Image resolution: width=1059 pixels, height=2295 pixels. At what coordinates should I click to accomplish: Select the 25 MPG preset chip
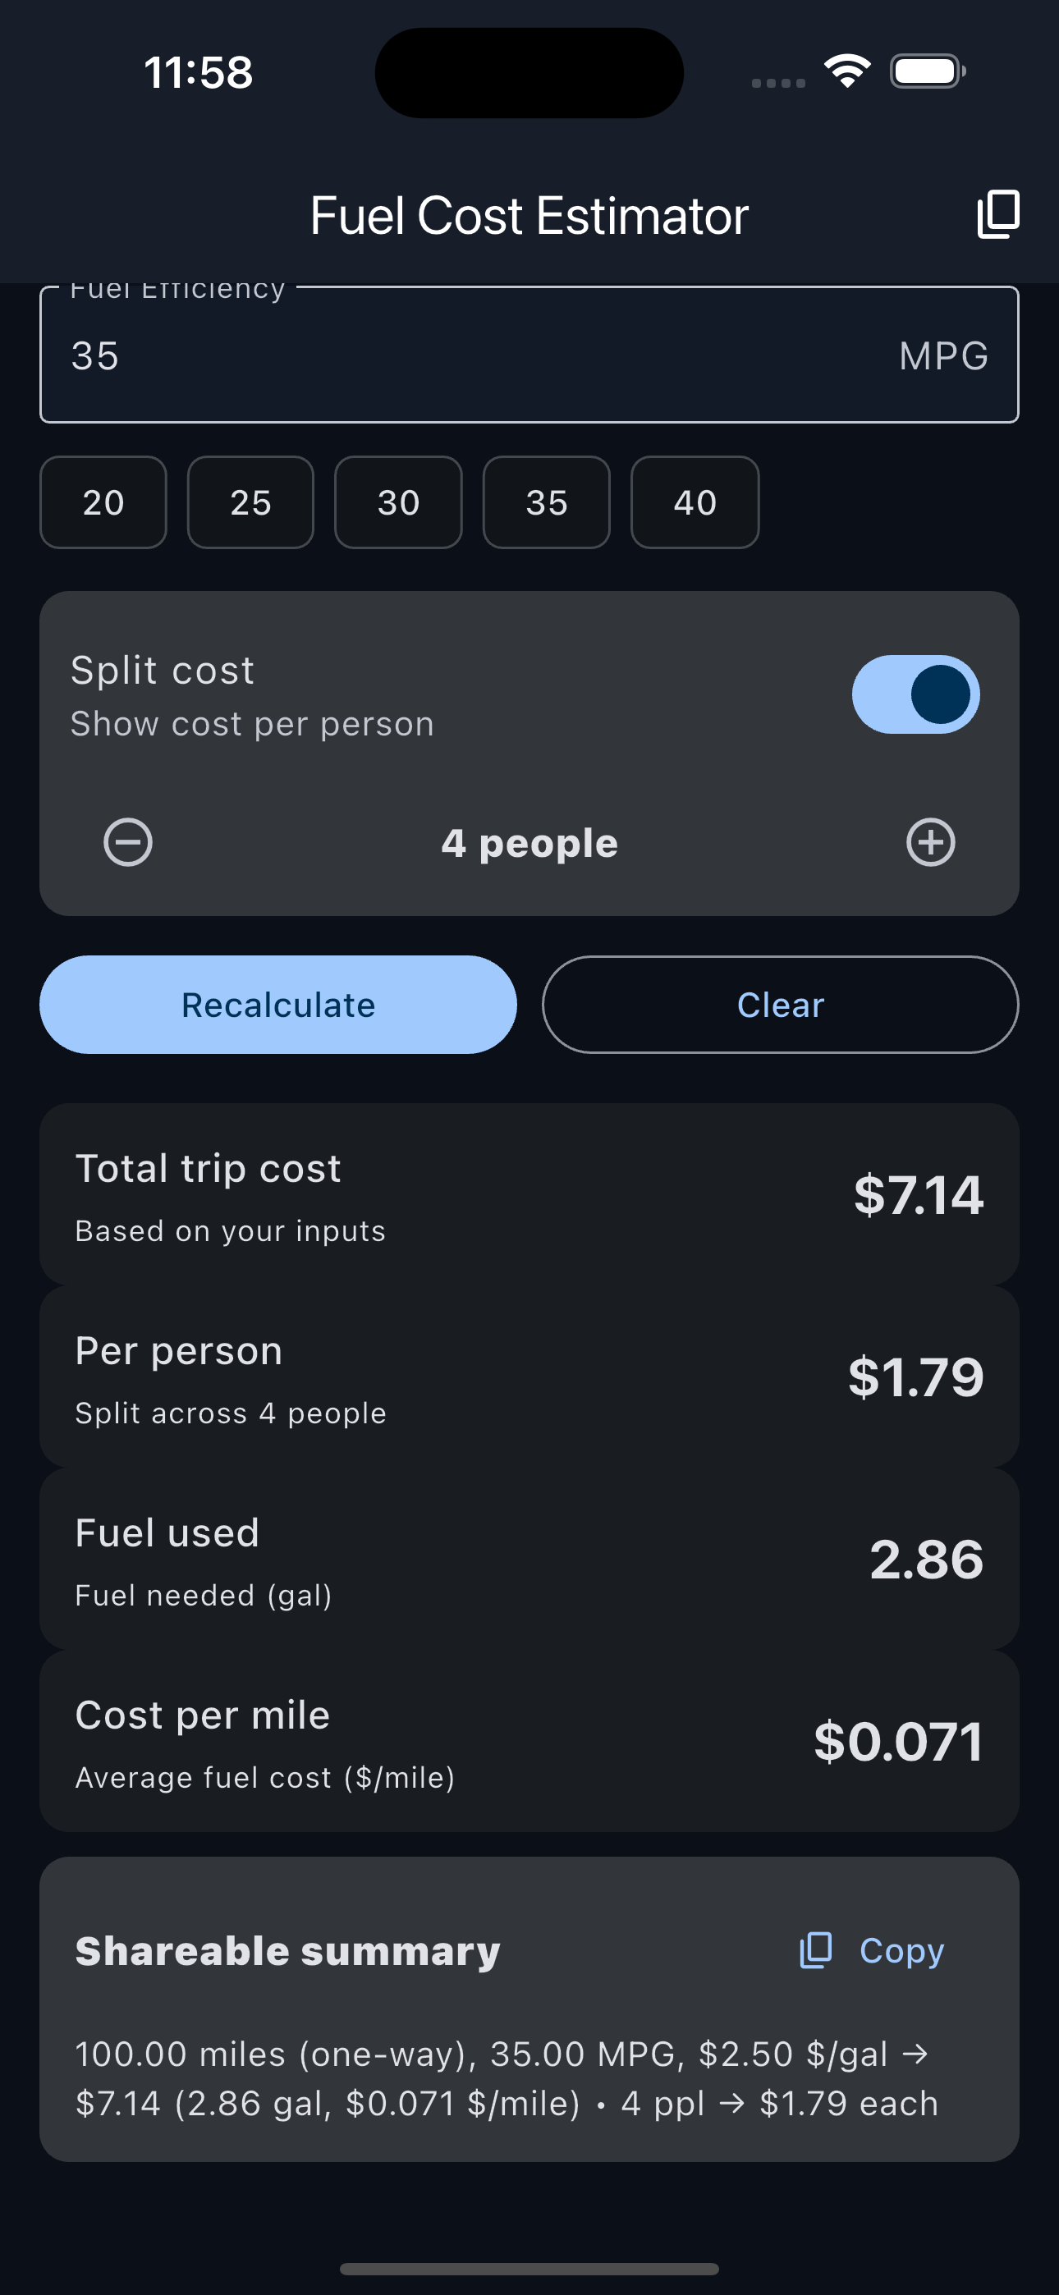[250, 502]
